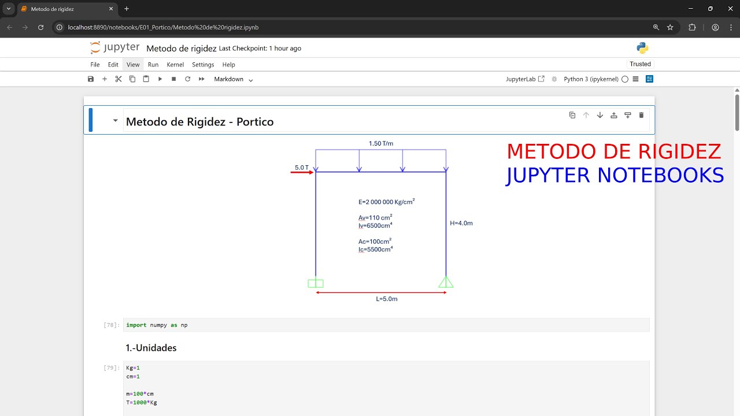Rename the notebook title Metodo de rigidez
Image resolution: width=740 pixels, height=416 pixels.
[x=182, y=49]
